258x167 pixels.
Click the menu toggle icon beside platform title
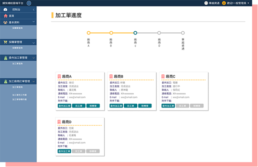pos(29,3)
